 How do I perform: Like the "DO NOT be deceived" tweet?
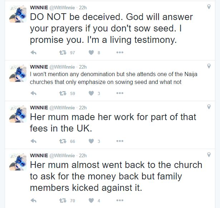(x=91, y=53)
